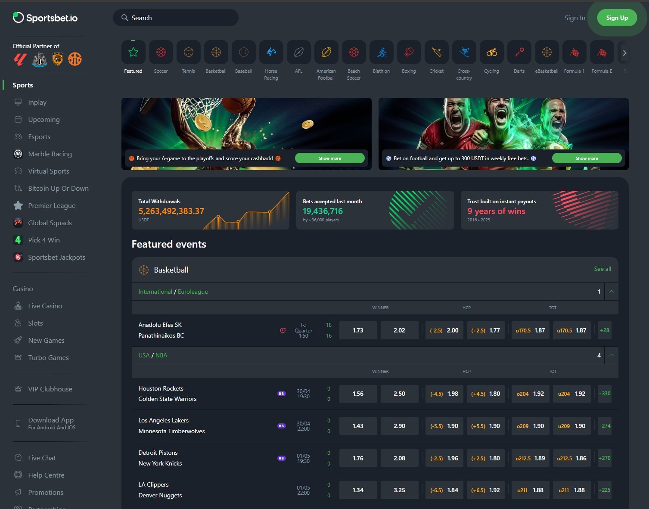649x509 pixels.
Task: Choose the Darts category icon
Action: tap(519, 53)
